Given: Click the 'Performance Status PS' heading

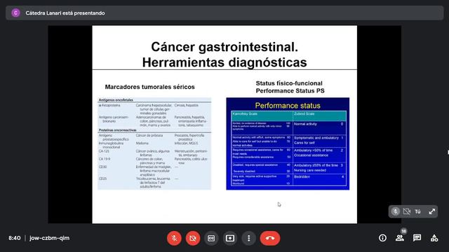Looking at the screenshot, I should point(290,91).
